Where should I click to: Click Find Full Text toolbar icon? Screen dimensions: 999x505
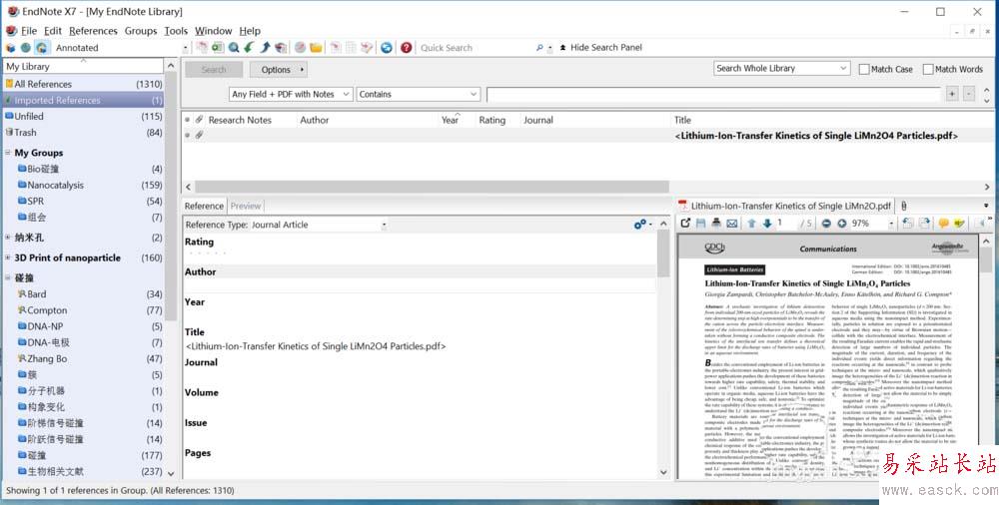(281, 48)
